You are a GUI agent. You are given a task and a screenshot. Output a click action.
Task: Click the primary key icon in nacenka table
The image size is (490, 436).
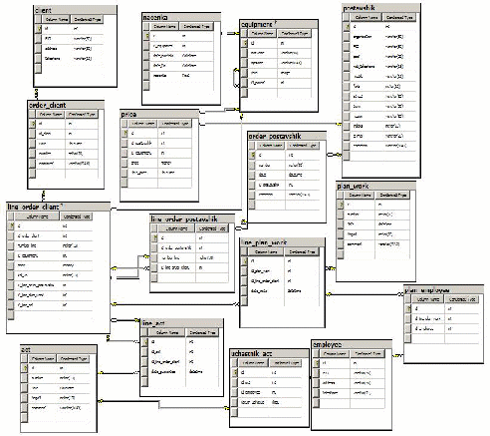[x=147, y=36]
